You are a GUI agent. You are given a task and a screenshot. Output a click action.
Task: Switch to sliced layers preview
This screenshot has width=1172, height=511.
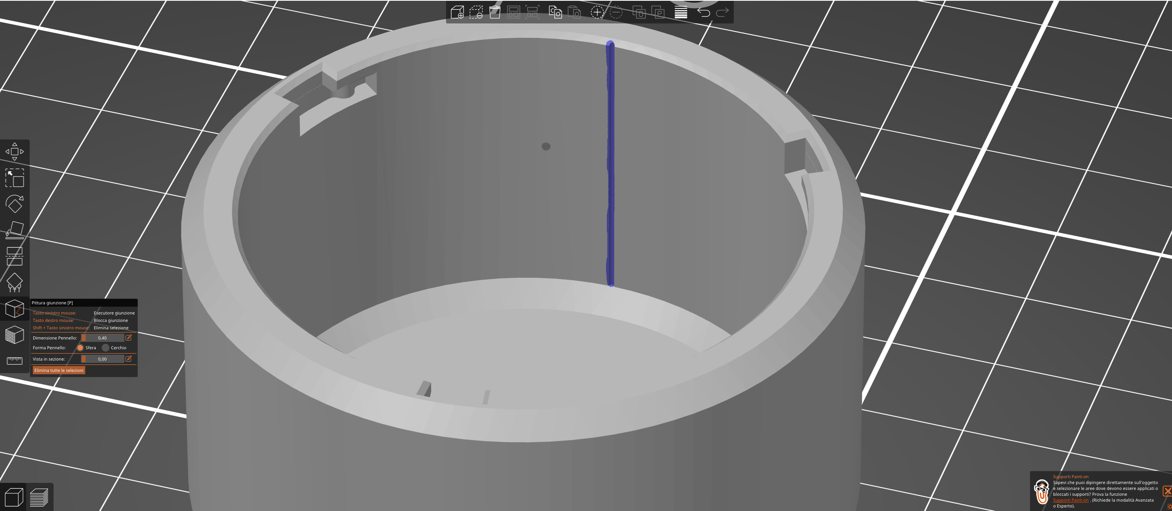39,497
